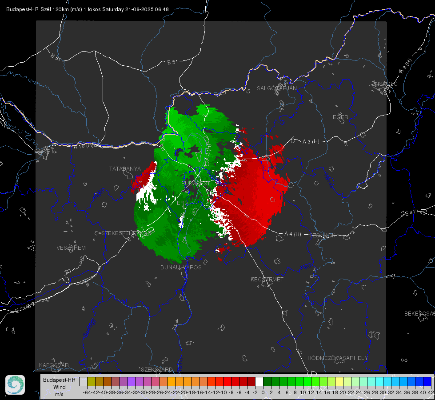Image resolution: width=435 pixels, height=400 pixels.
Task: Click the HÓDMEZŐVÁSÁRHELY label
Action: click(x=337, y=358)
